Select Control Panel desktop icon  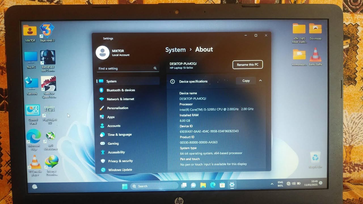(x=33, y=115)
